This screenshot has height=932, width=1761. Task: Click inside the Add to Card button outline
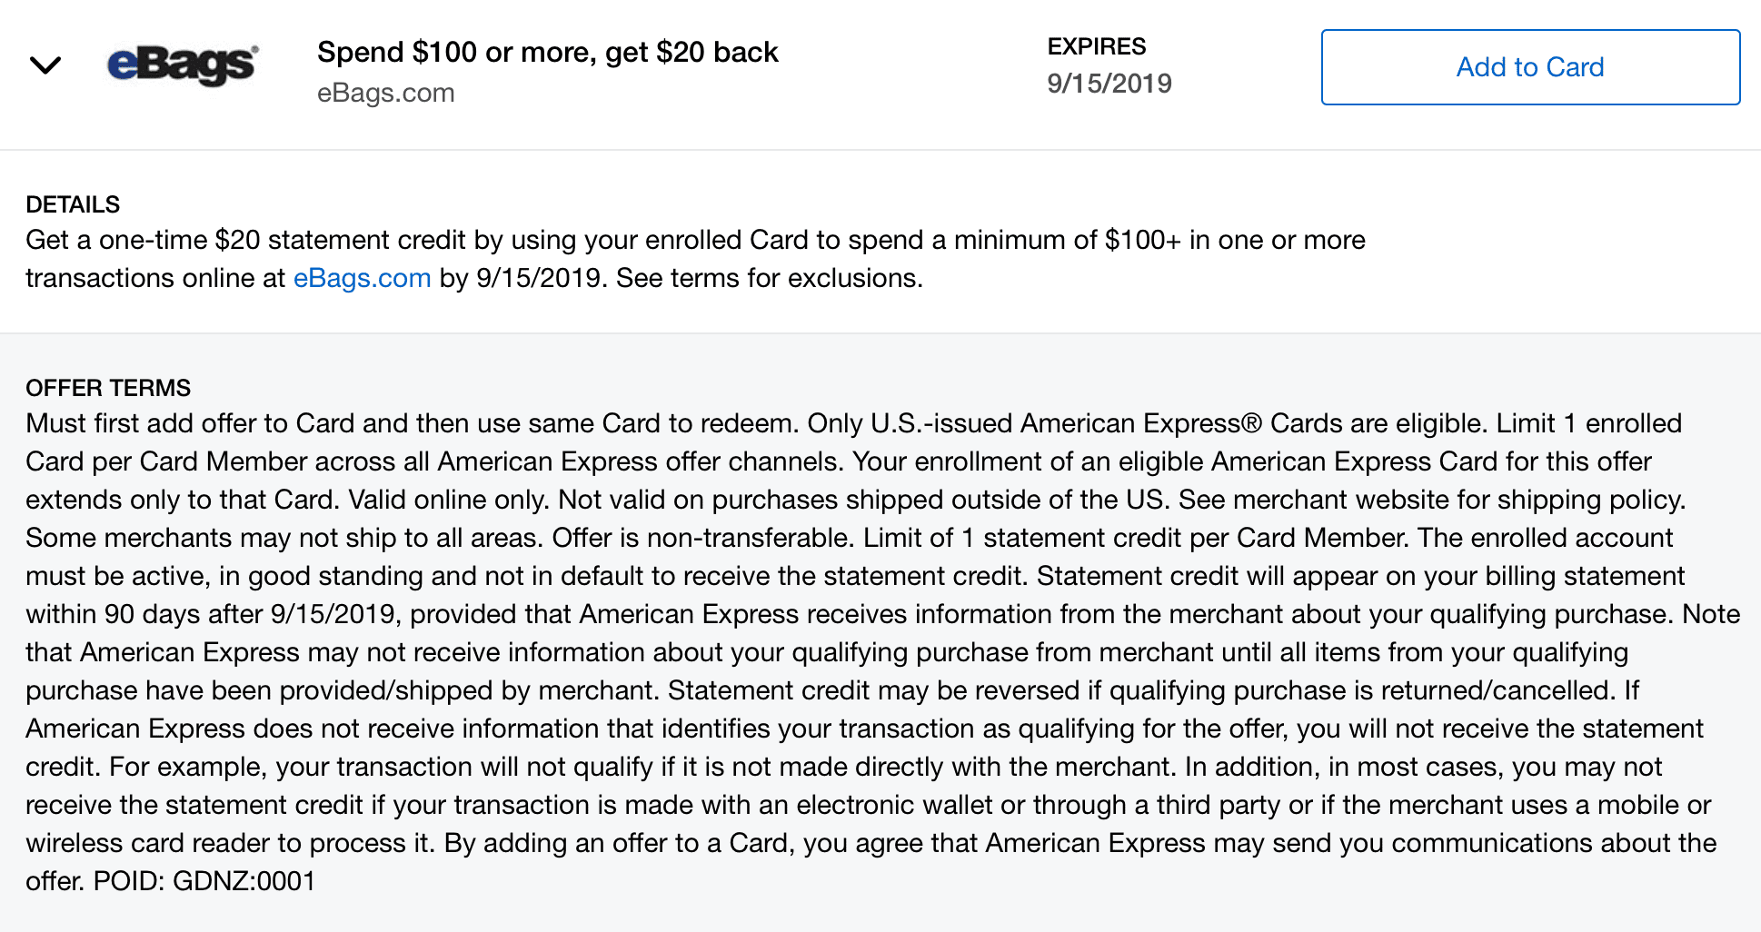(1529, 66)
